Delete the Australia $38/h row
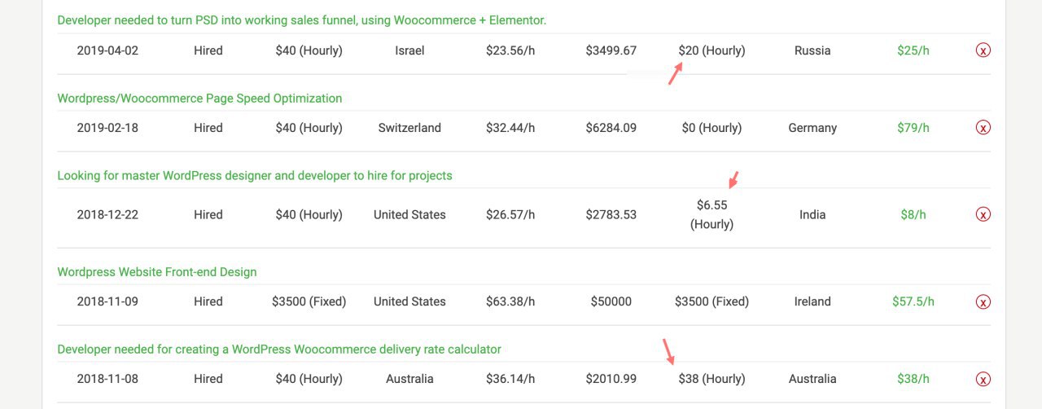The height and width of the screenshot is (409, 1042). pos(983,379)
